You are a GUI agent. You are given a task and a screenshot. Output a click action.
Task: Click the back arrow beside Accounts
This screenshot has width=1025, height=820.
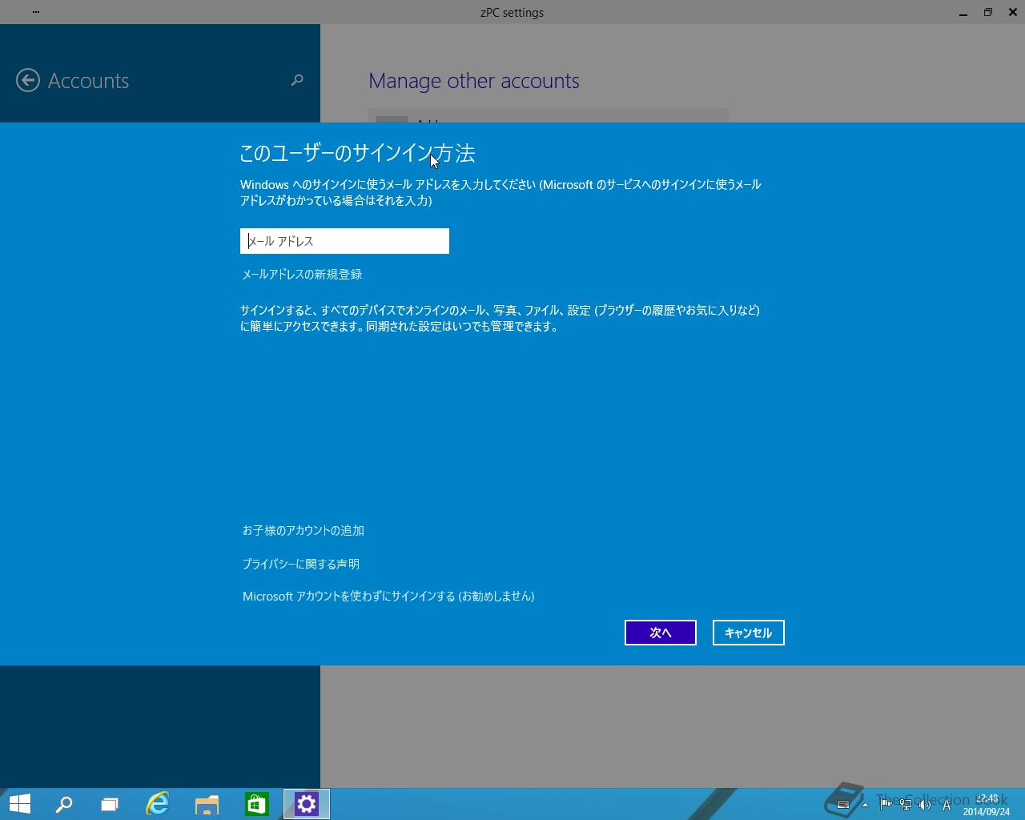[x=28, y=80]
